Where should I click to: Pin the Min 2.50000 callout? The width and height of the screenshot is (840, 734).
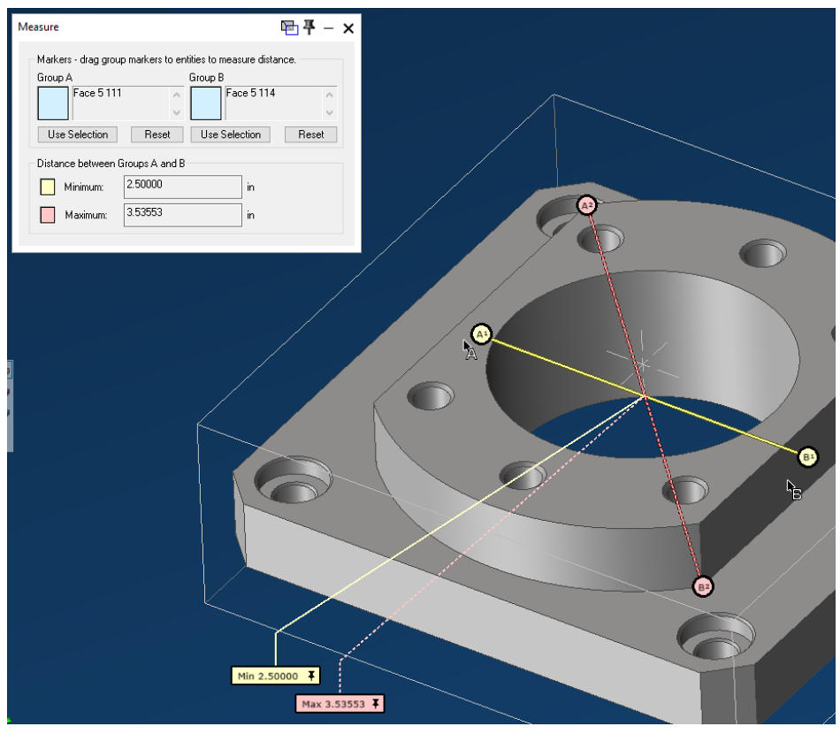311,676
